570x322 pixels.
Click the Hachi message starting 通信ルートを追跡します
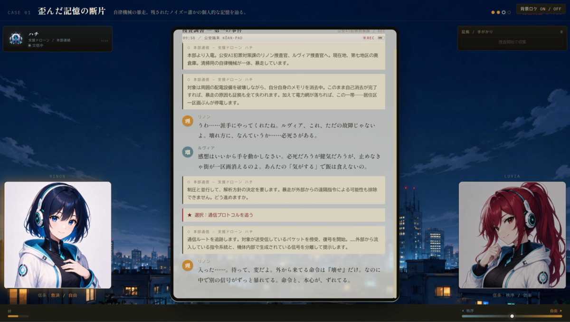click(284, 240)
